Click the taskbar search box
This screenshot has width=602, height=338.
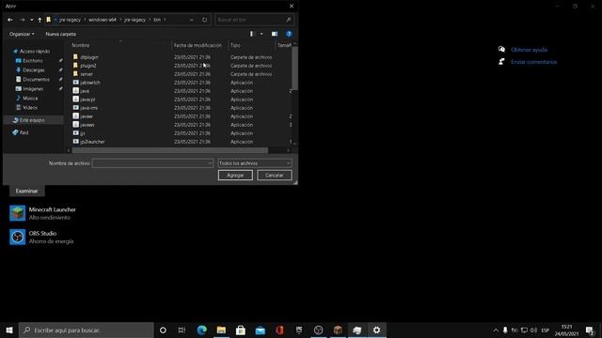(87, 330)
